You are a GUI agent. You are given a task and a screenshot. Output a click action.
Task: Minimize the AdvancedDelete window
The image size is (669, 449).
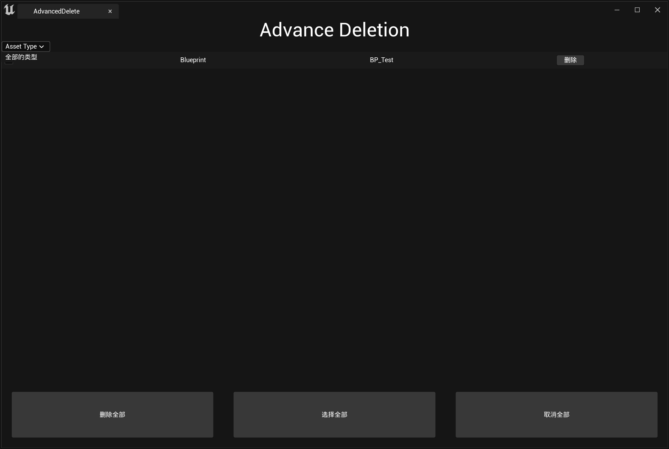coord(617,10)
